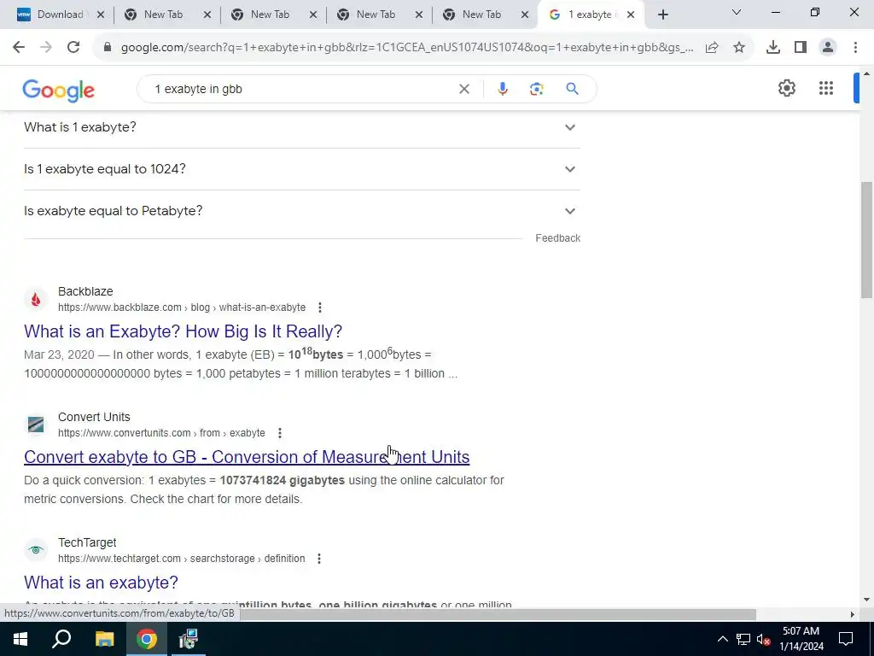Screen dimensions: 874x656
Task: Click the network tray icon
Action: coord(743,639)
